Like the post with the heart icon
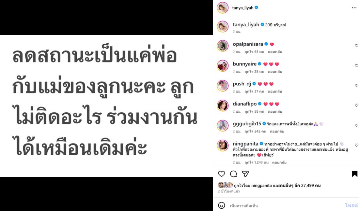 221,174
